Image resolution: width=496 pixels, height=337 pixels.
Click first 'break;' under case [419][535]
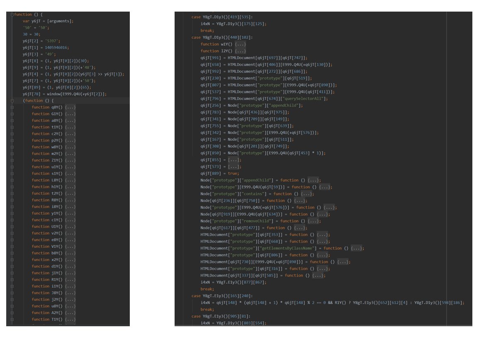click(x=207, y=31)
